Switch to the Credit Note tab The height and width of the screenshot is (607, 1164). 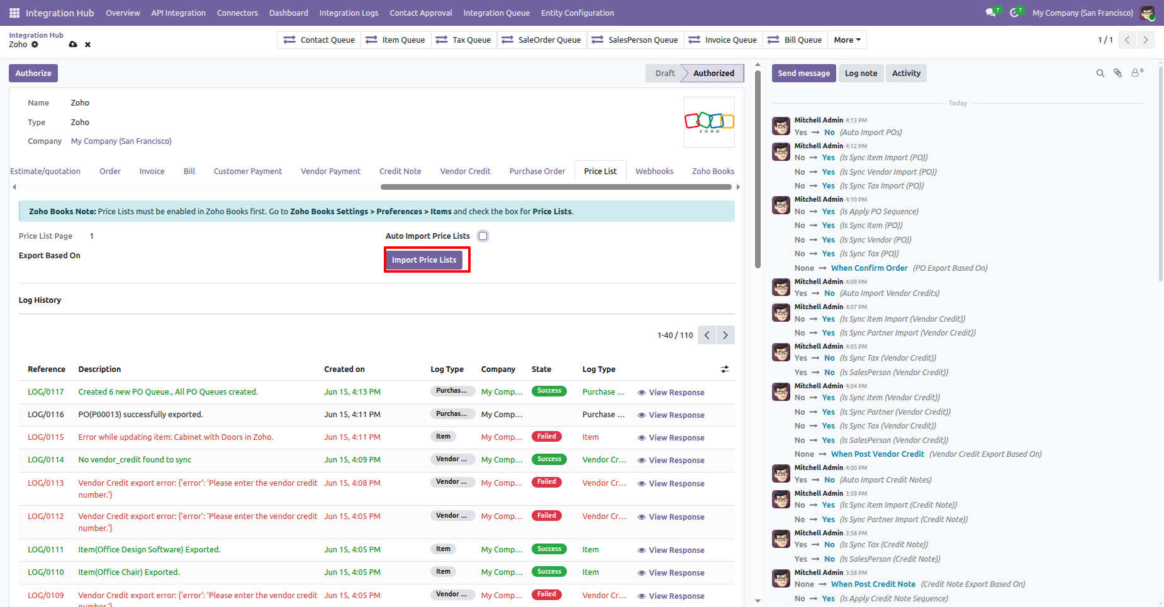400,171
